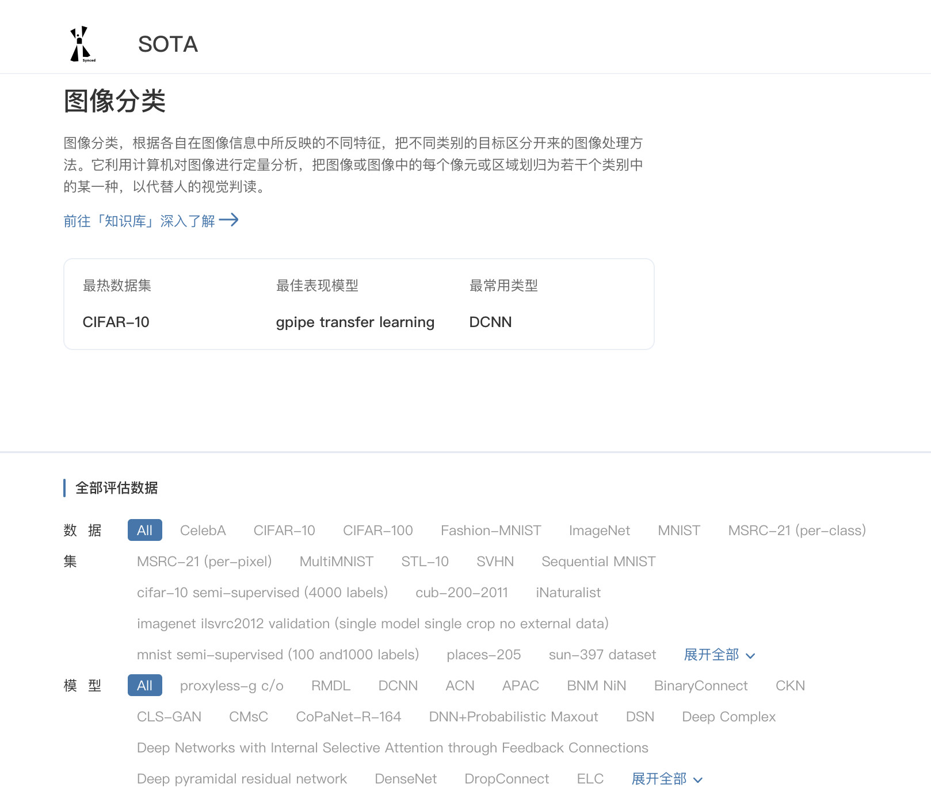Select the proxyless-g c/o model filter

pyautogui.click(x=232, y=685)
